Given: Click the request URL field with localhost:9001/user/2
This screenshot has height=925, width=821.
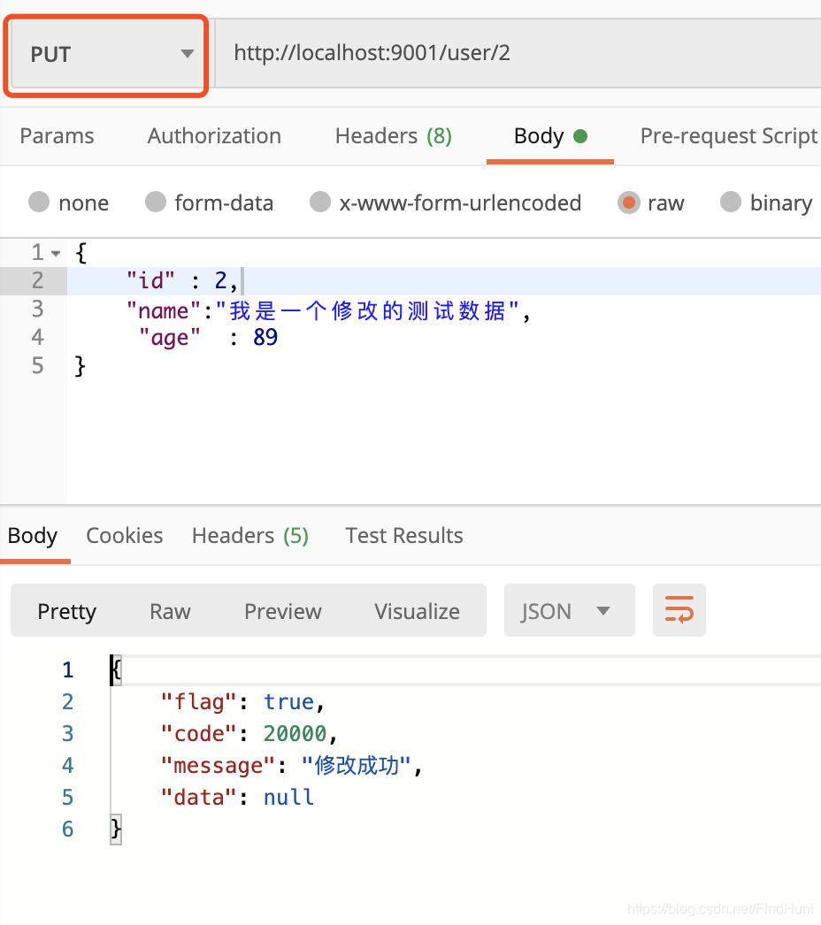Looking at the screenshot, I should (x=518, y=53).
